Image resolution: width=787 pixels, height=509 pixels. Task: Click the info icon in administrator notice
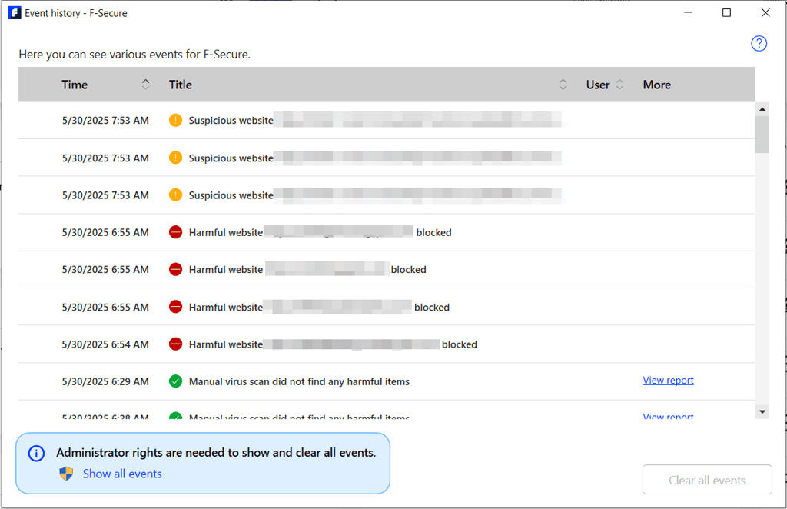(36, 454)
